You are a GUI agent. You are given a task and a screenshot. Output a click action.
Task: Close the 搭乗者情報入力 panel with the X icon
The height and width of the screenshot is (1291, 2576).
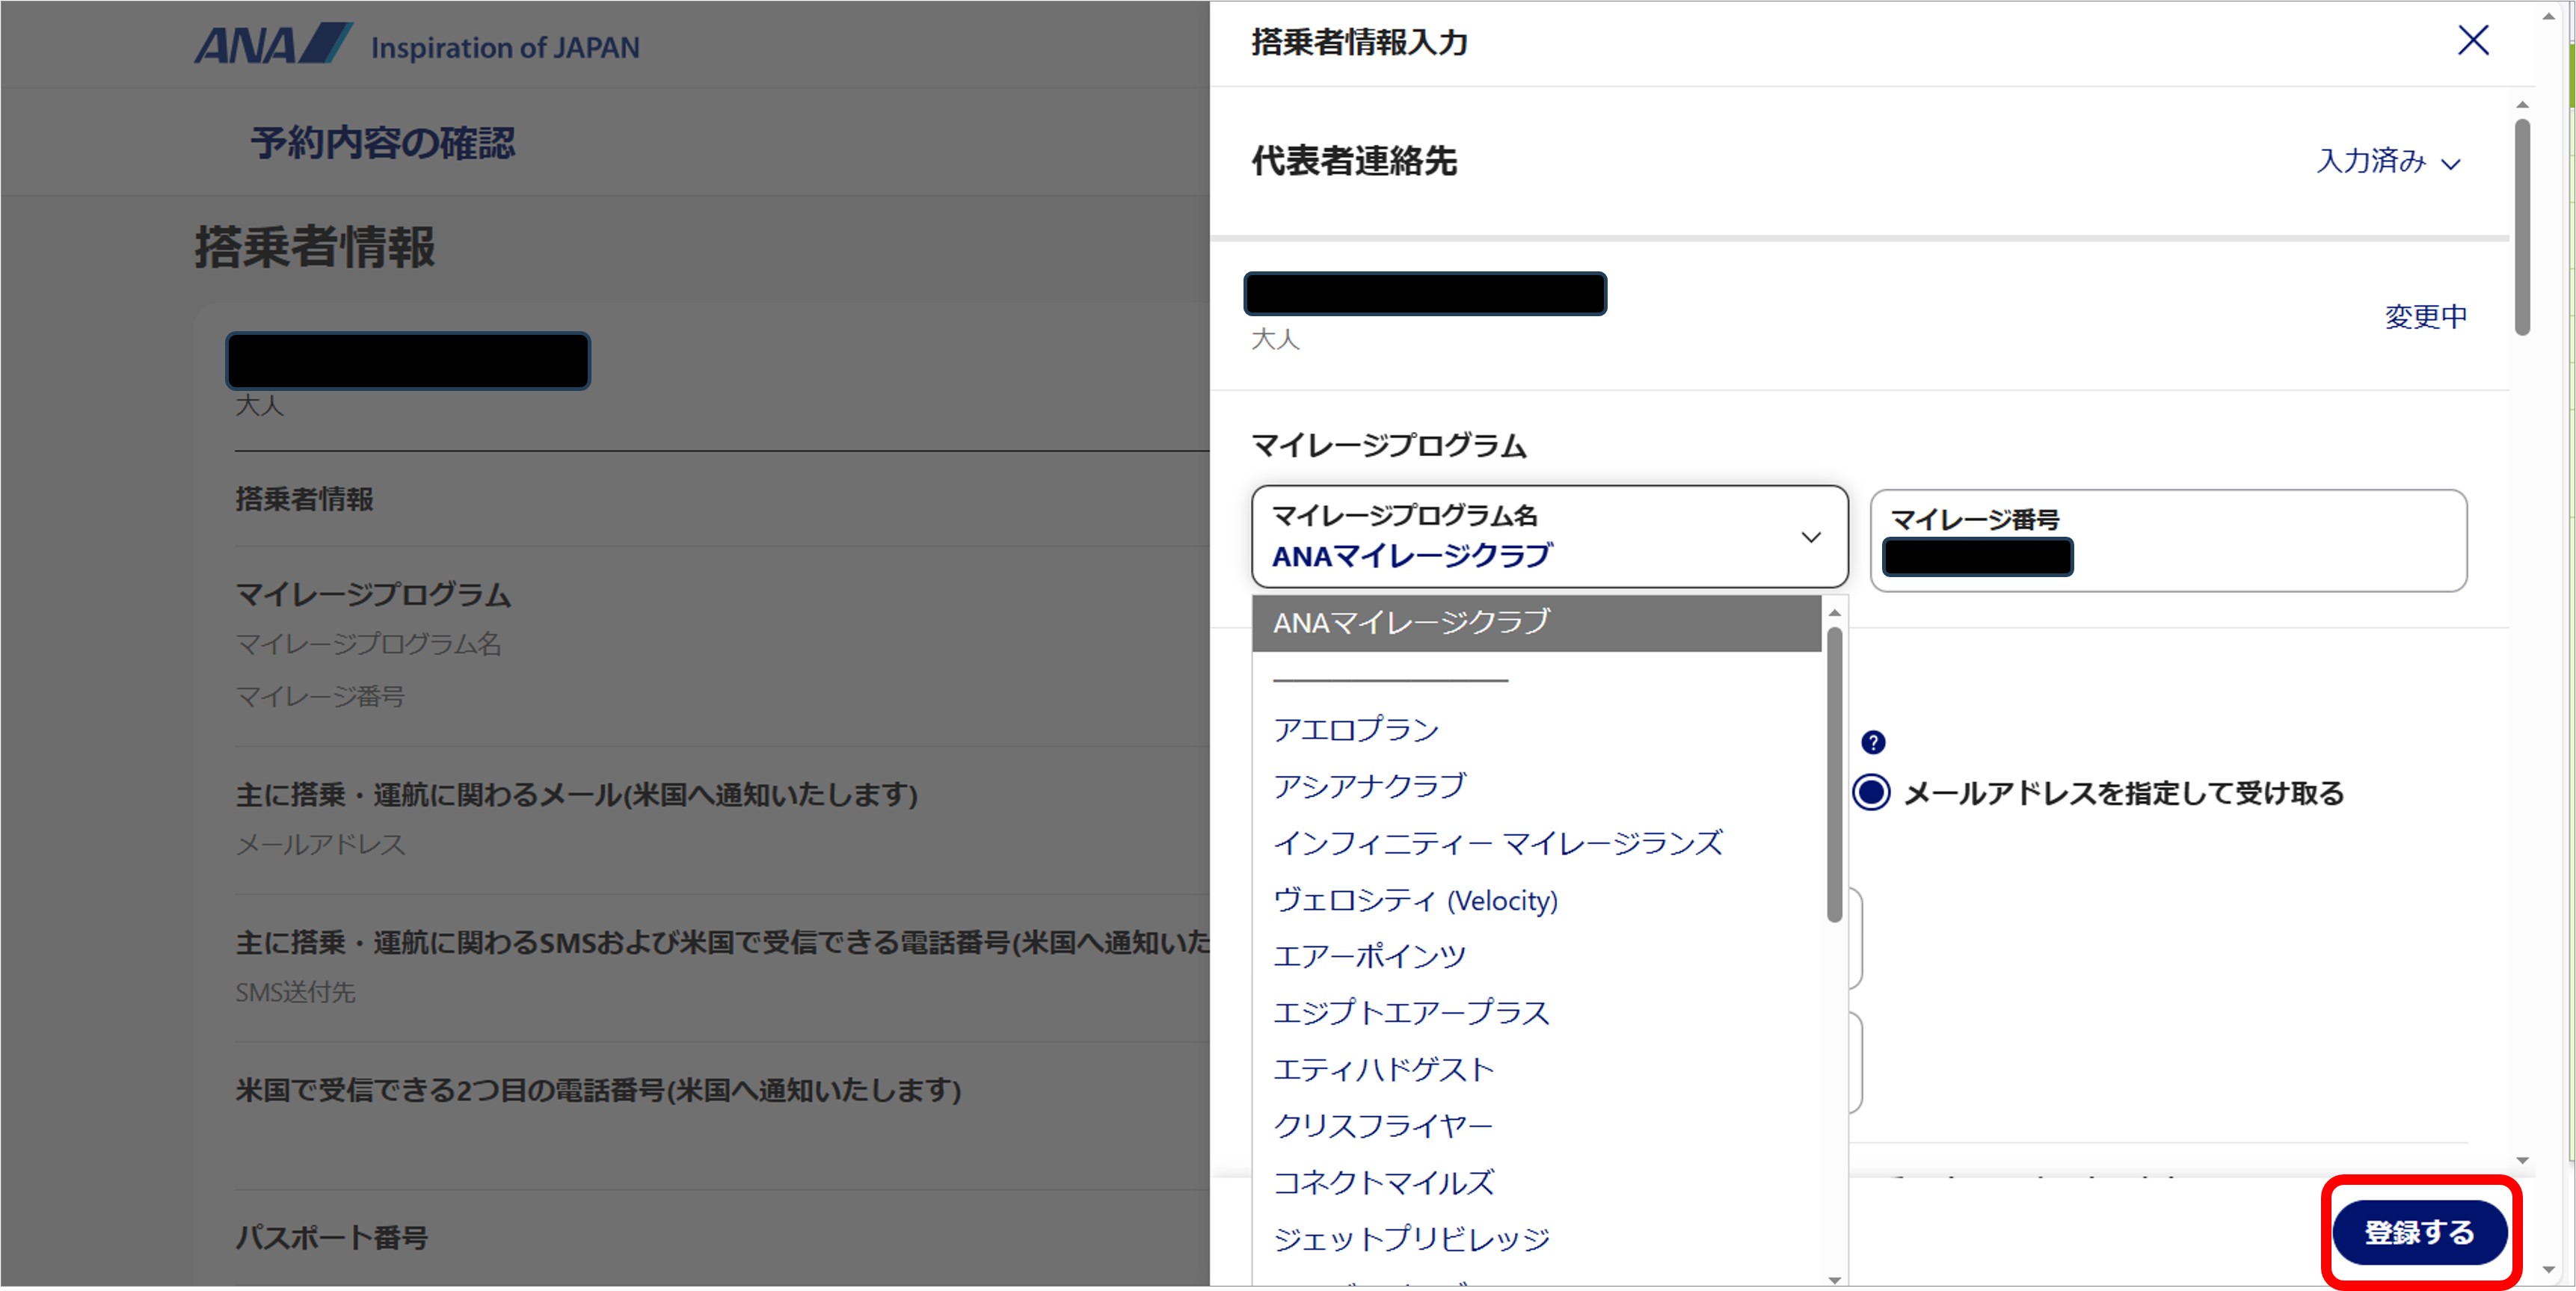(2472, 41)
